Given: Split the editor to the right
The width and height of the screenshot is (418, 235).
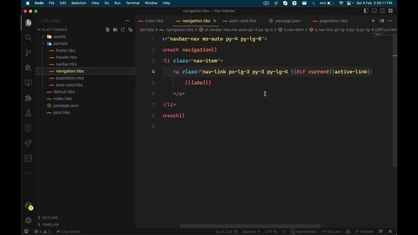Looking at the screenshot, I should click(x=381, y=21).
